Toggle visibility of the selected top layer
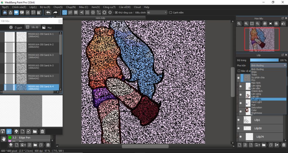288x153 pixels. [x=238, y=78]
